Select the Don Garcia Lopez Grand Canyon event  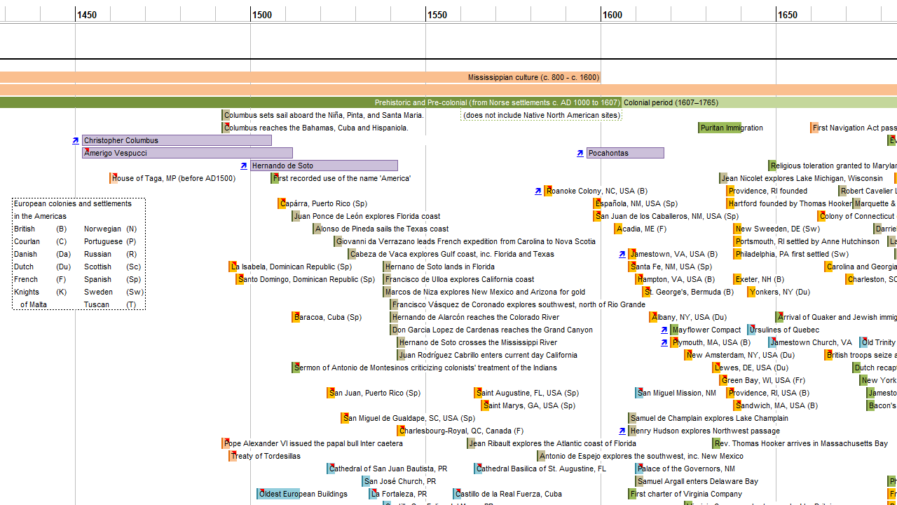[492, 330]
